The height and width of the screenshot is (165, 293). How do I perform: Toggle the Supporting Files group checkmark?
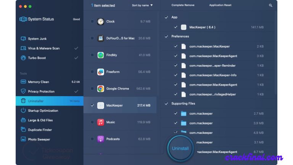[166, 104]
